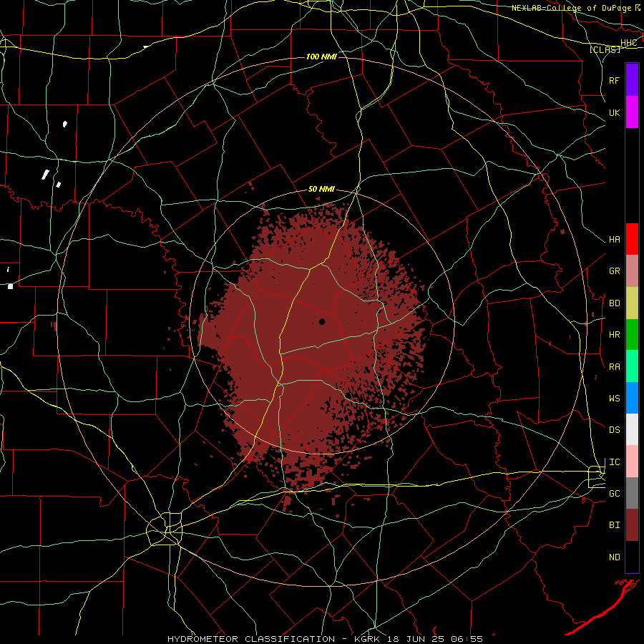
Task: Click the light pink IC legend swatch
Action: pos(632,462)
